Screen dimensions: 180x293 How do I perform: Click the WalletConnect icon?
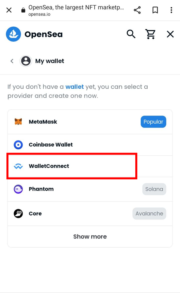[x=18, y=166]
